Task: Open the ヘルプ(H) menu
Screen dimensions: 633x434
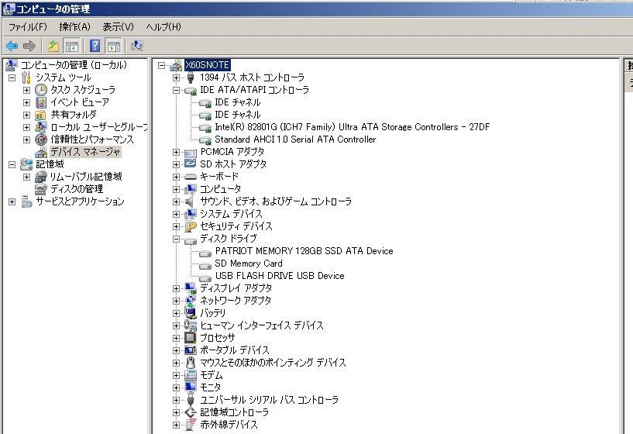Action: click(163, 27)
